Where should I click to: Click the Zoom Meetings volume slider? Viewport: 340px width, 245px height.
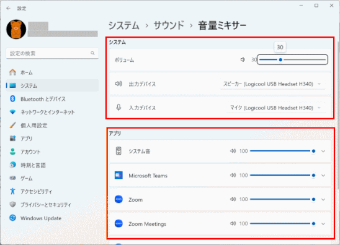[x=283, y=223]
